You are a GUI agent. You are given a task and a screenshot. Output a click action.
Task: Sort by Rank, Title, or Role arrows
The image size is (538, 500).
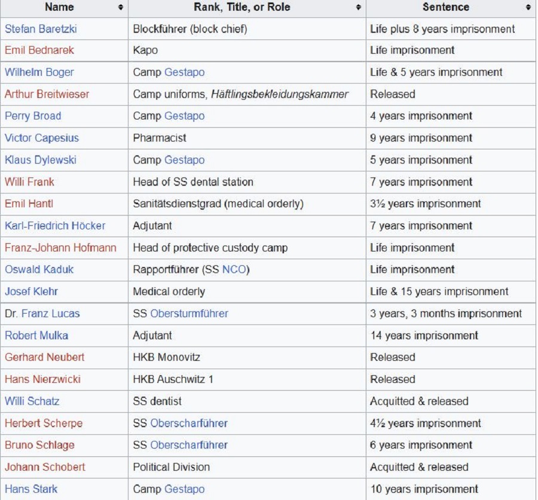click(359, 8)
